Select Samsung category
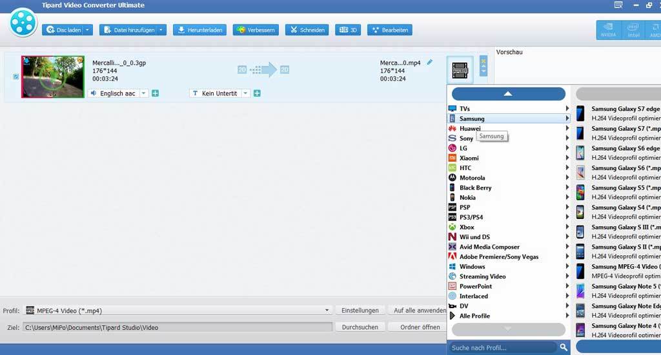 coord(509,119)
